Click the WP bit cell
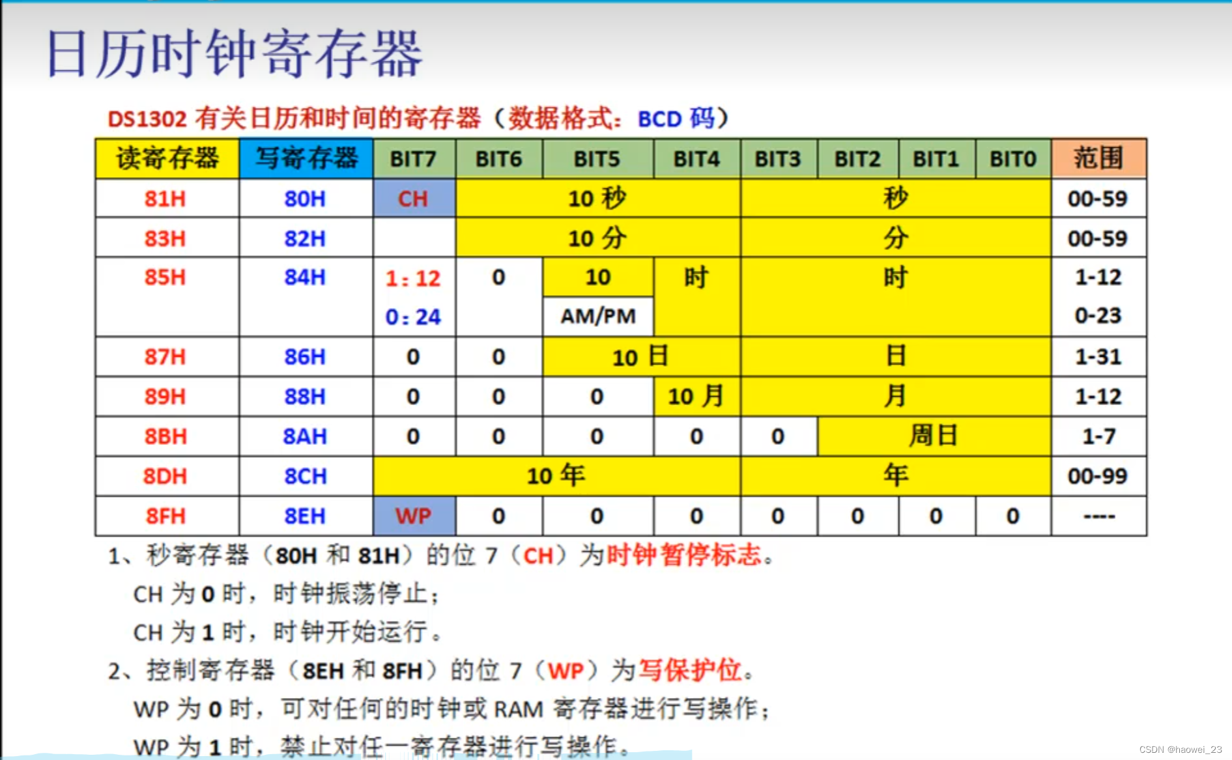The image size is (1232, 760). [414, 516]
